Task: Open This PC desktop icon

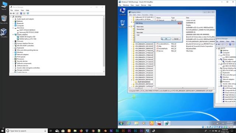Action: click(x=4, y=6)
